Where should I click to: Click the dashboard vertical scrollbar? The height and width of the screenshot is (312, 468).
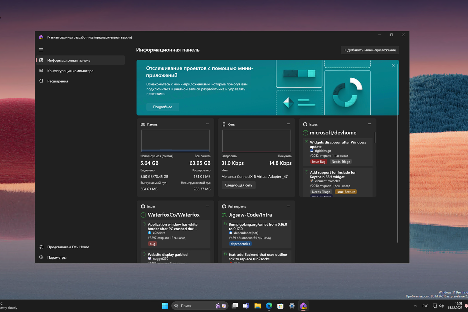tap(398, 153)
